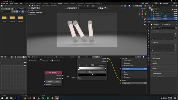This screenshot has height=100, width=178.
Task: Collapse the Emission section
Action: click(126, 77)
